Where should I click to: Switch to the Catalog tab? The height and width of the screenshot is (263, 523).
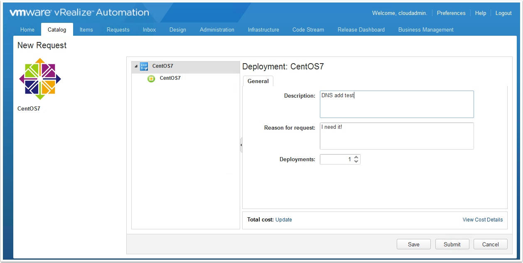pyautogui.click(x=57, y=29)
